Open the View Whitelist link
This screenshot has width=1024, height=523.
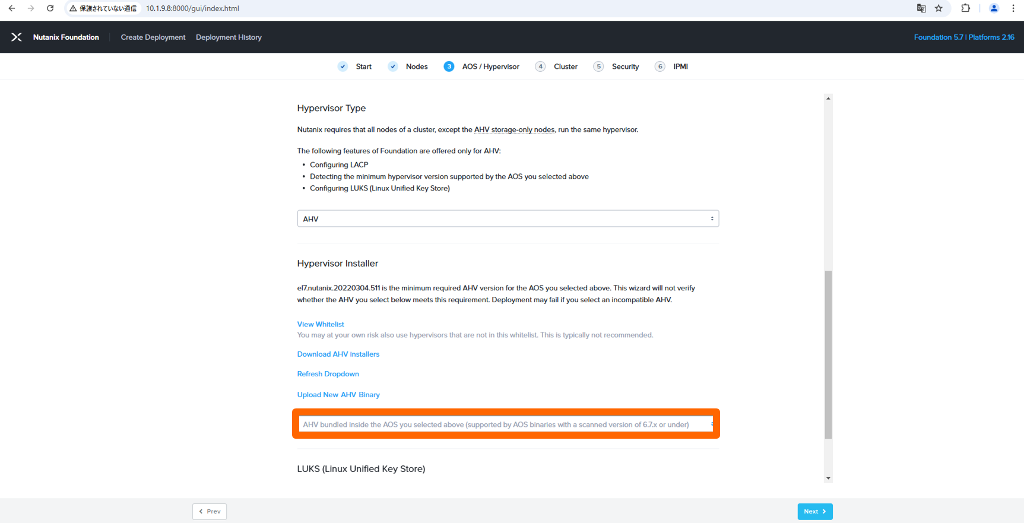point(321,324)
